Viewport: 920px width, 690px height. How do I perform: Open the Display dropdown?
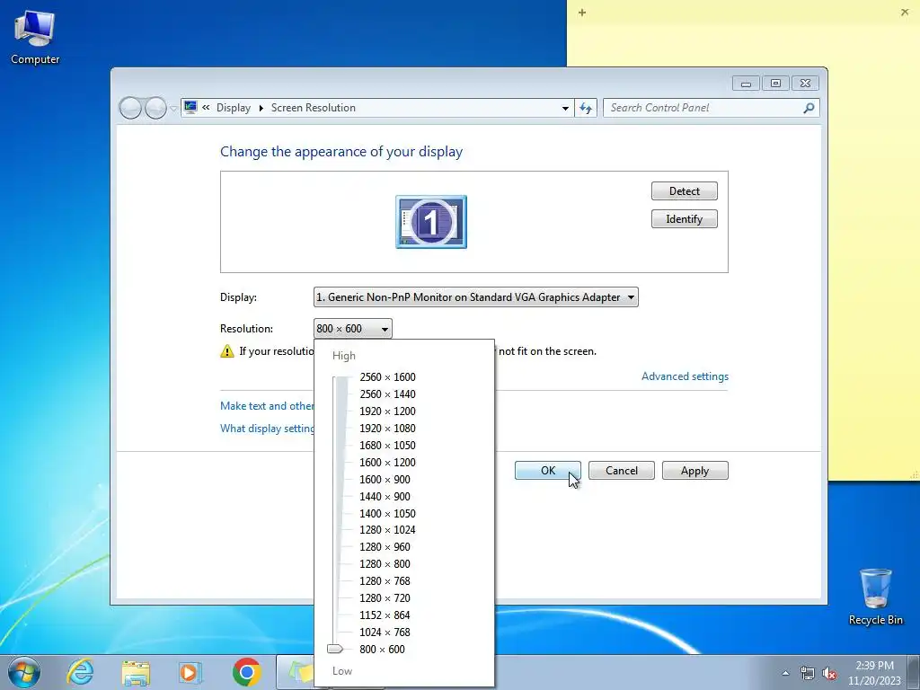pyautogui.click(x=476, y=296)
